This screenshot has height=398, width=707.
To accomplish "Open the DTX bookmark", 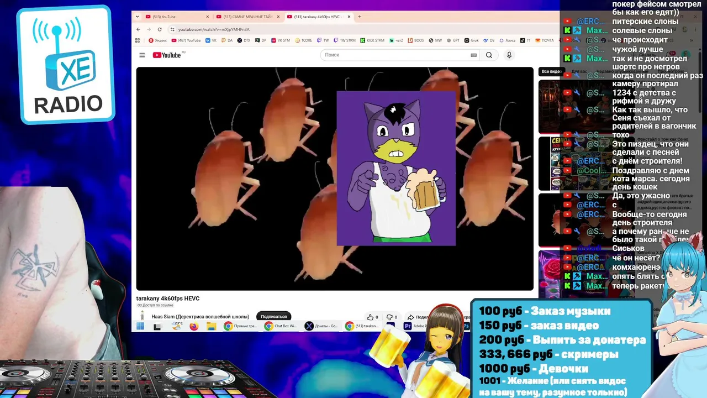I will (244, 40).
